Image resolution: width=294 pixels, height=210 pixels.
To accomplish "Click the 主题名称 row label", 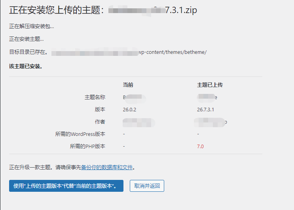I will click(x=95, y=97).
